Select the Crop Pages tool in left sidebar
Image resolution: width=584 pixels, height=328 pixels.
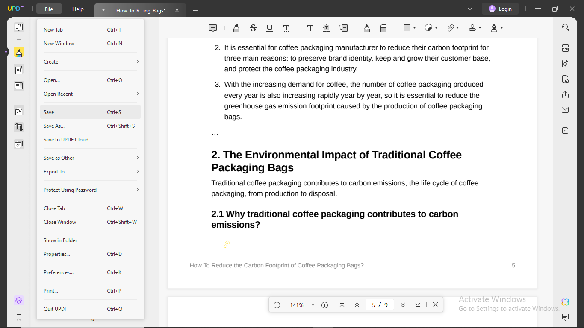19,127
